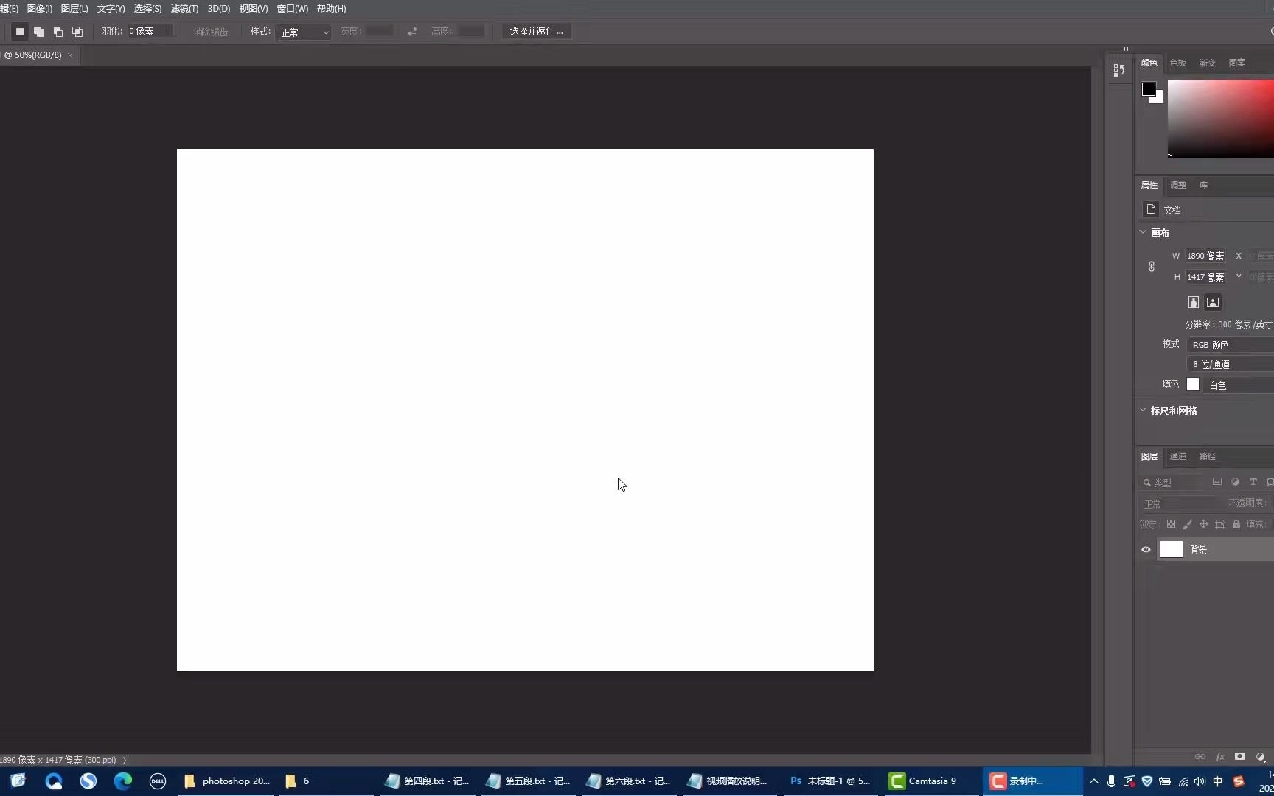
Task: Expand the 标尺和网格 section
Action: coord(1142,409)
